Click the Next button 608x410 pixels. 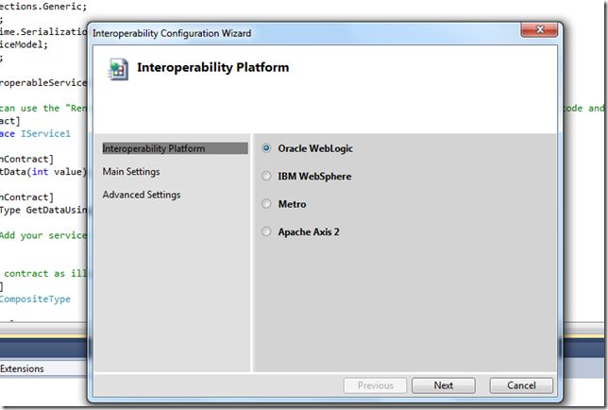(444, 385)
